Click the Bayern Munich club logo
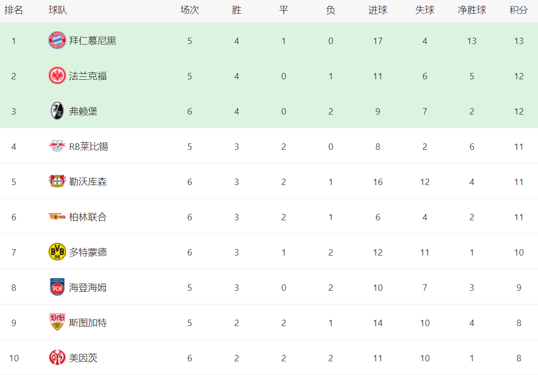This screenshot has height=375, width=538. tap(57, 41)
